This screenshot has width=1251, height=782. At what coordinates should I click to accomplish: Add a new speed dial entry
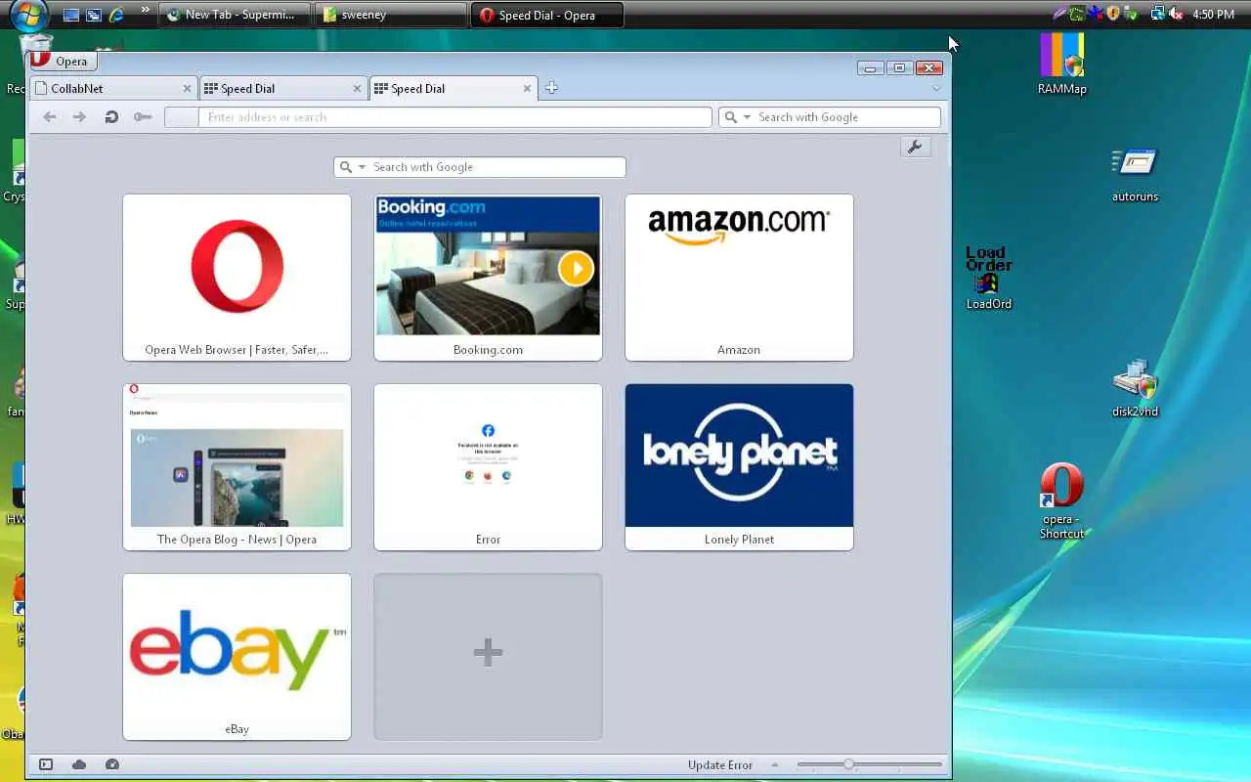point(488,657)
